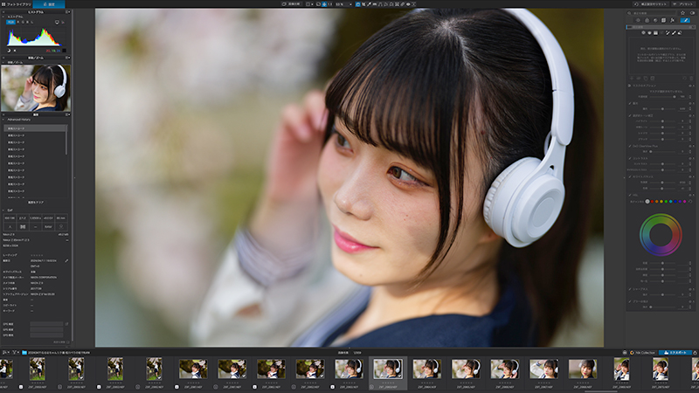699x393 pixels.
Task: Focus the correction search field
Action: pos(651,13)
